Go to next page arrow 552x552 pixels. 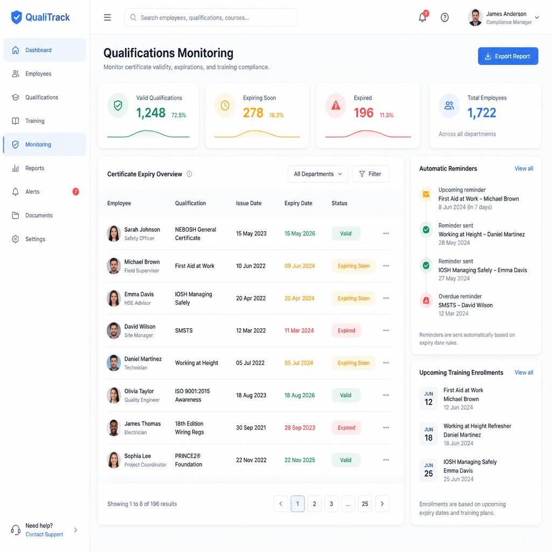click(x=382, y=504)
